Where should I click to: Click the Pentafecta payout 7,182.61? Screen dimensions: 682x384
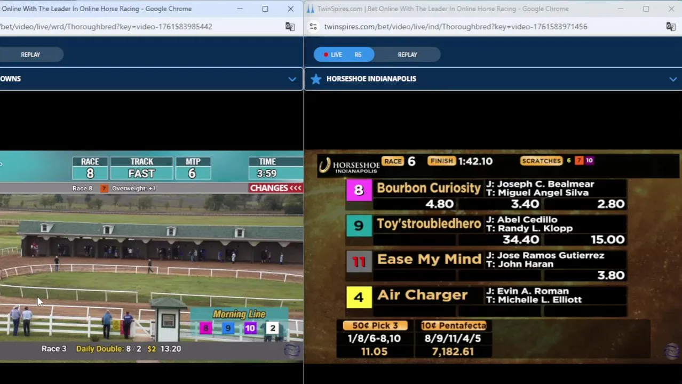click(453, 351)
